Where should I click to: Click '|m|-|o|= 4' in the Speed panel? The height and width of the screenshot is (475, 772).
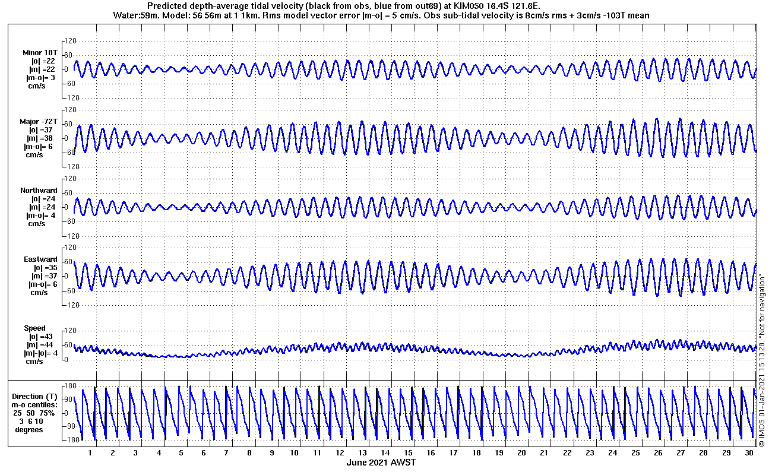point(40,353)
